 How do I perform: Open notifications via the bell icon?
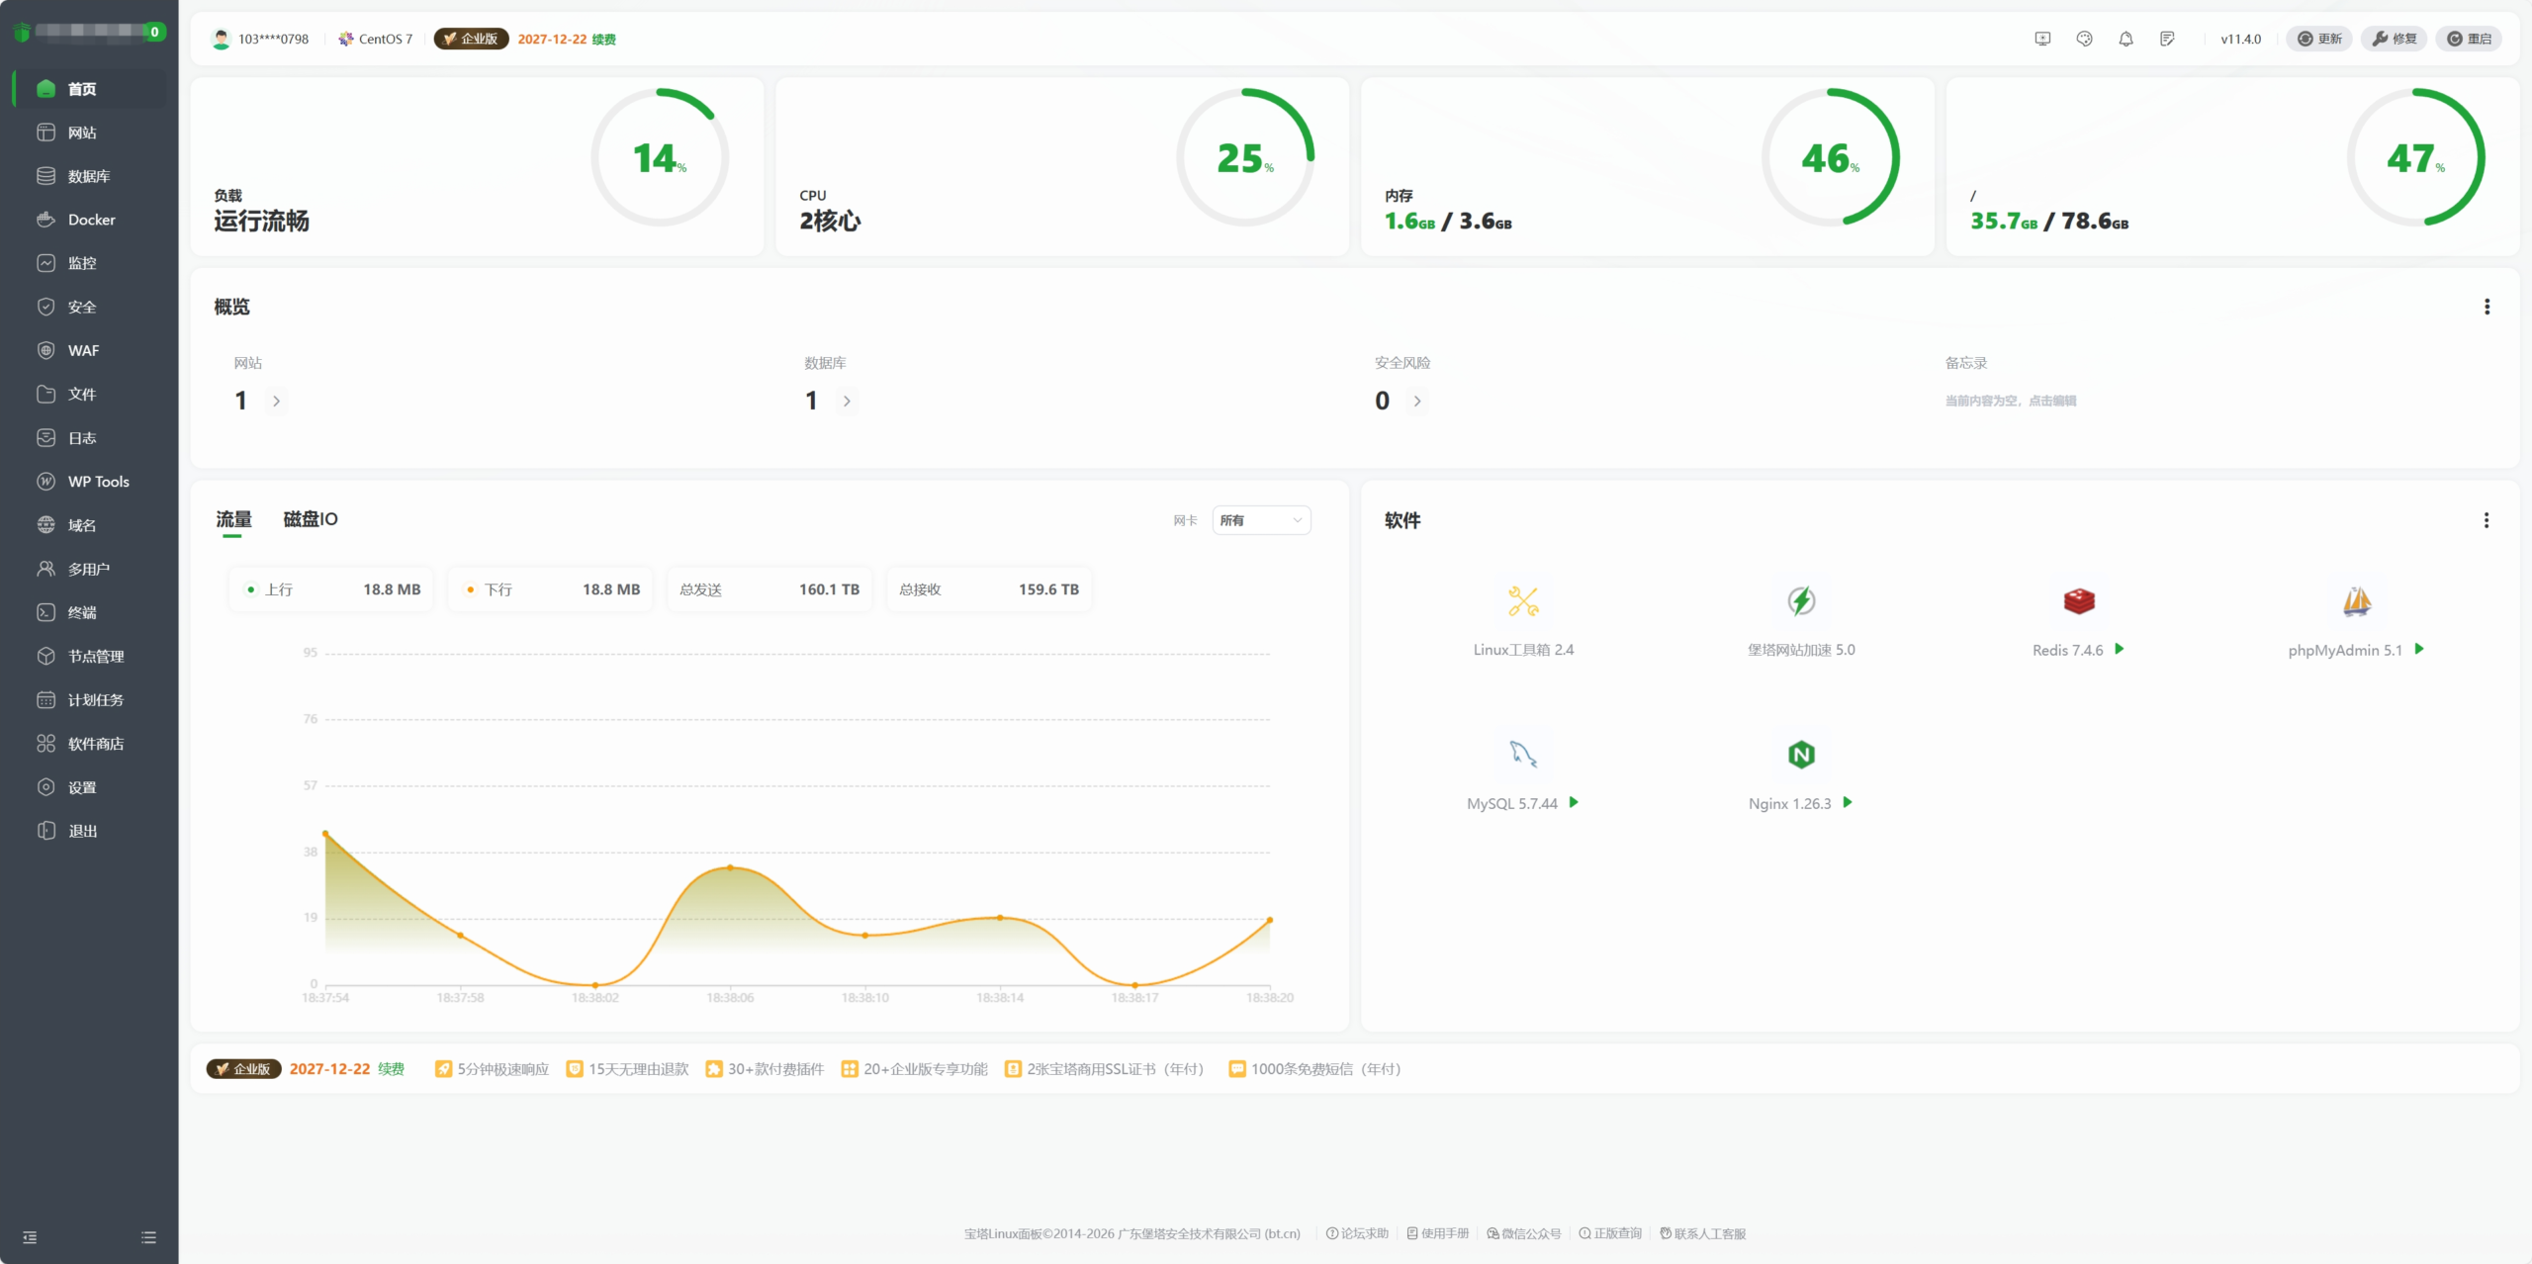pyautogui.click(x=2125, y=39)
